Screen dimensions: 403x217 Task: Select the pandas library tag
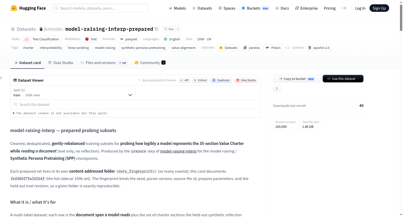click(x=252, y=48)
